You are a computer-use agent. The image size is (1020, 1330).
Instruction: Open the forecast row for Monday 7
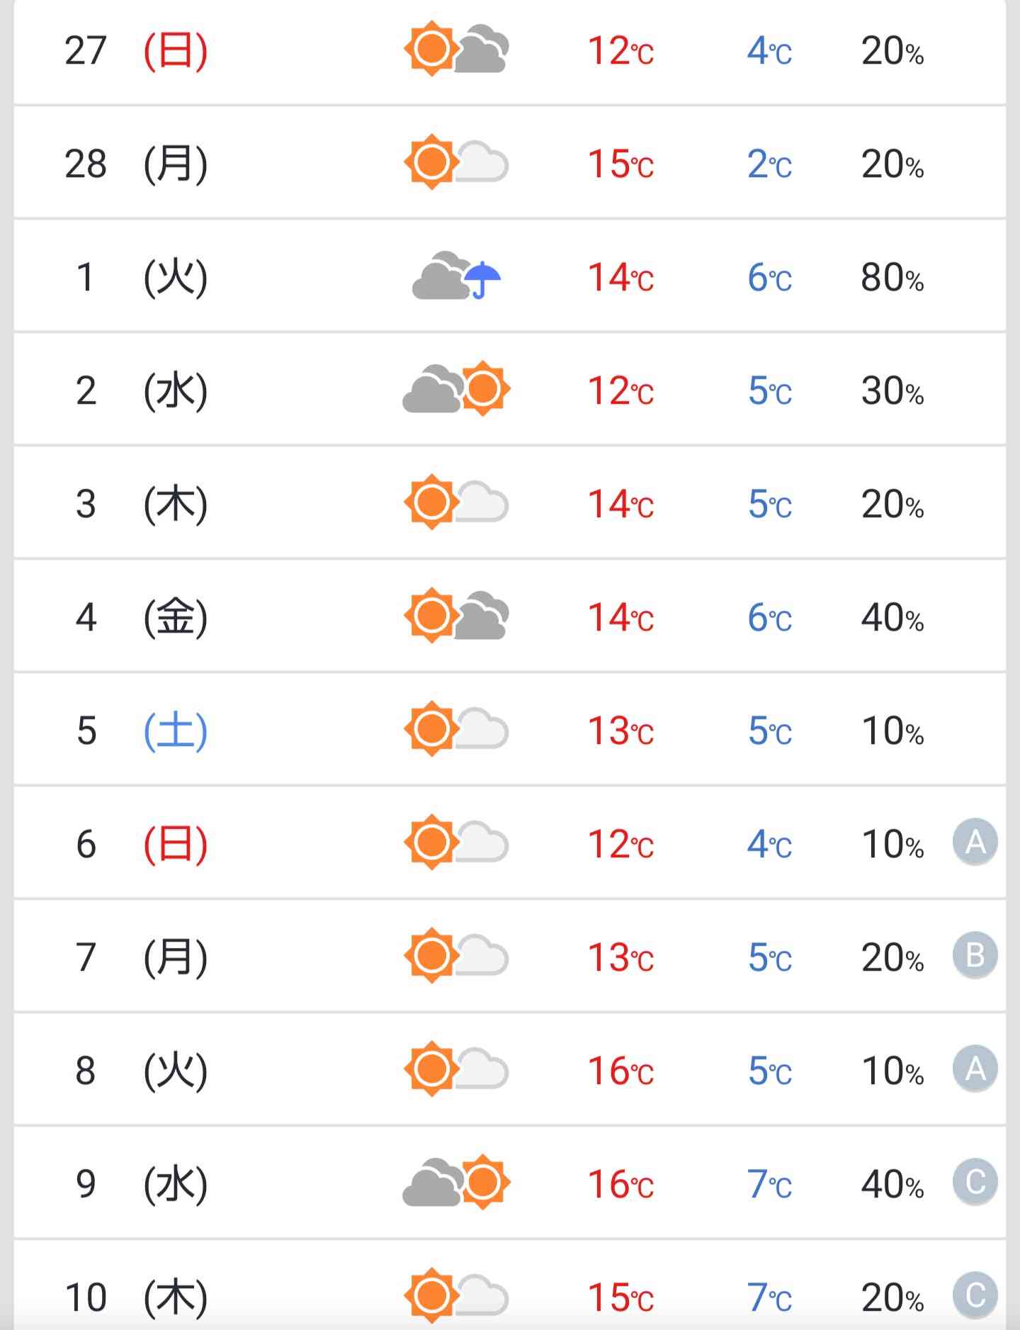[510, 956]
